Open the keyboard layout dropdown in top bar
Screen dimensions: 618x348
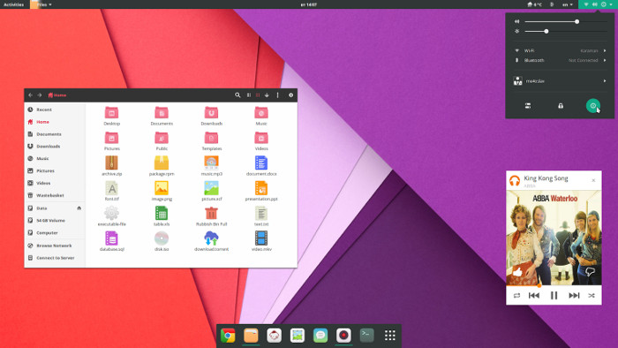pos(567,4)
